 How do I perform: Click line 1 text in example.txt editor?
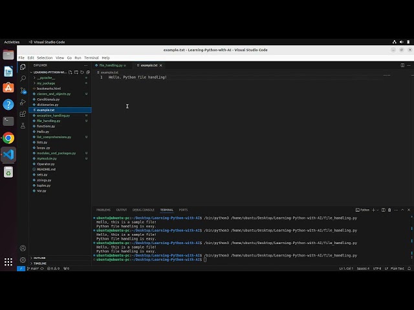(x=138, y=77)
